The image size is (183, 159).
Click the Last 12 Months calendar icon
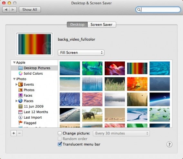21,112
